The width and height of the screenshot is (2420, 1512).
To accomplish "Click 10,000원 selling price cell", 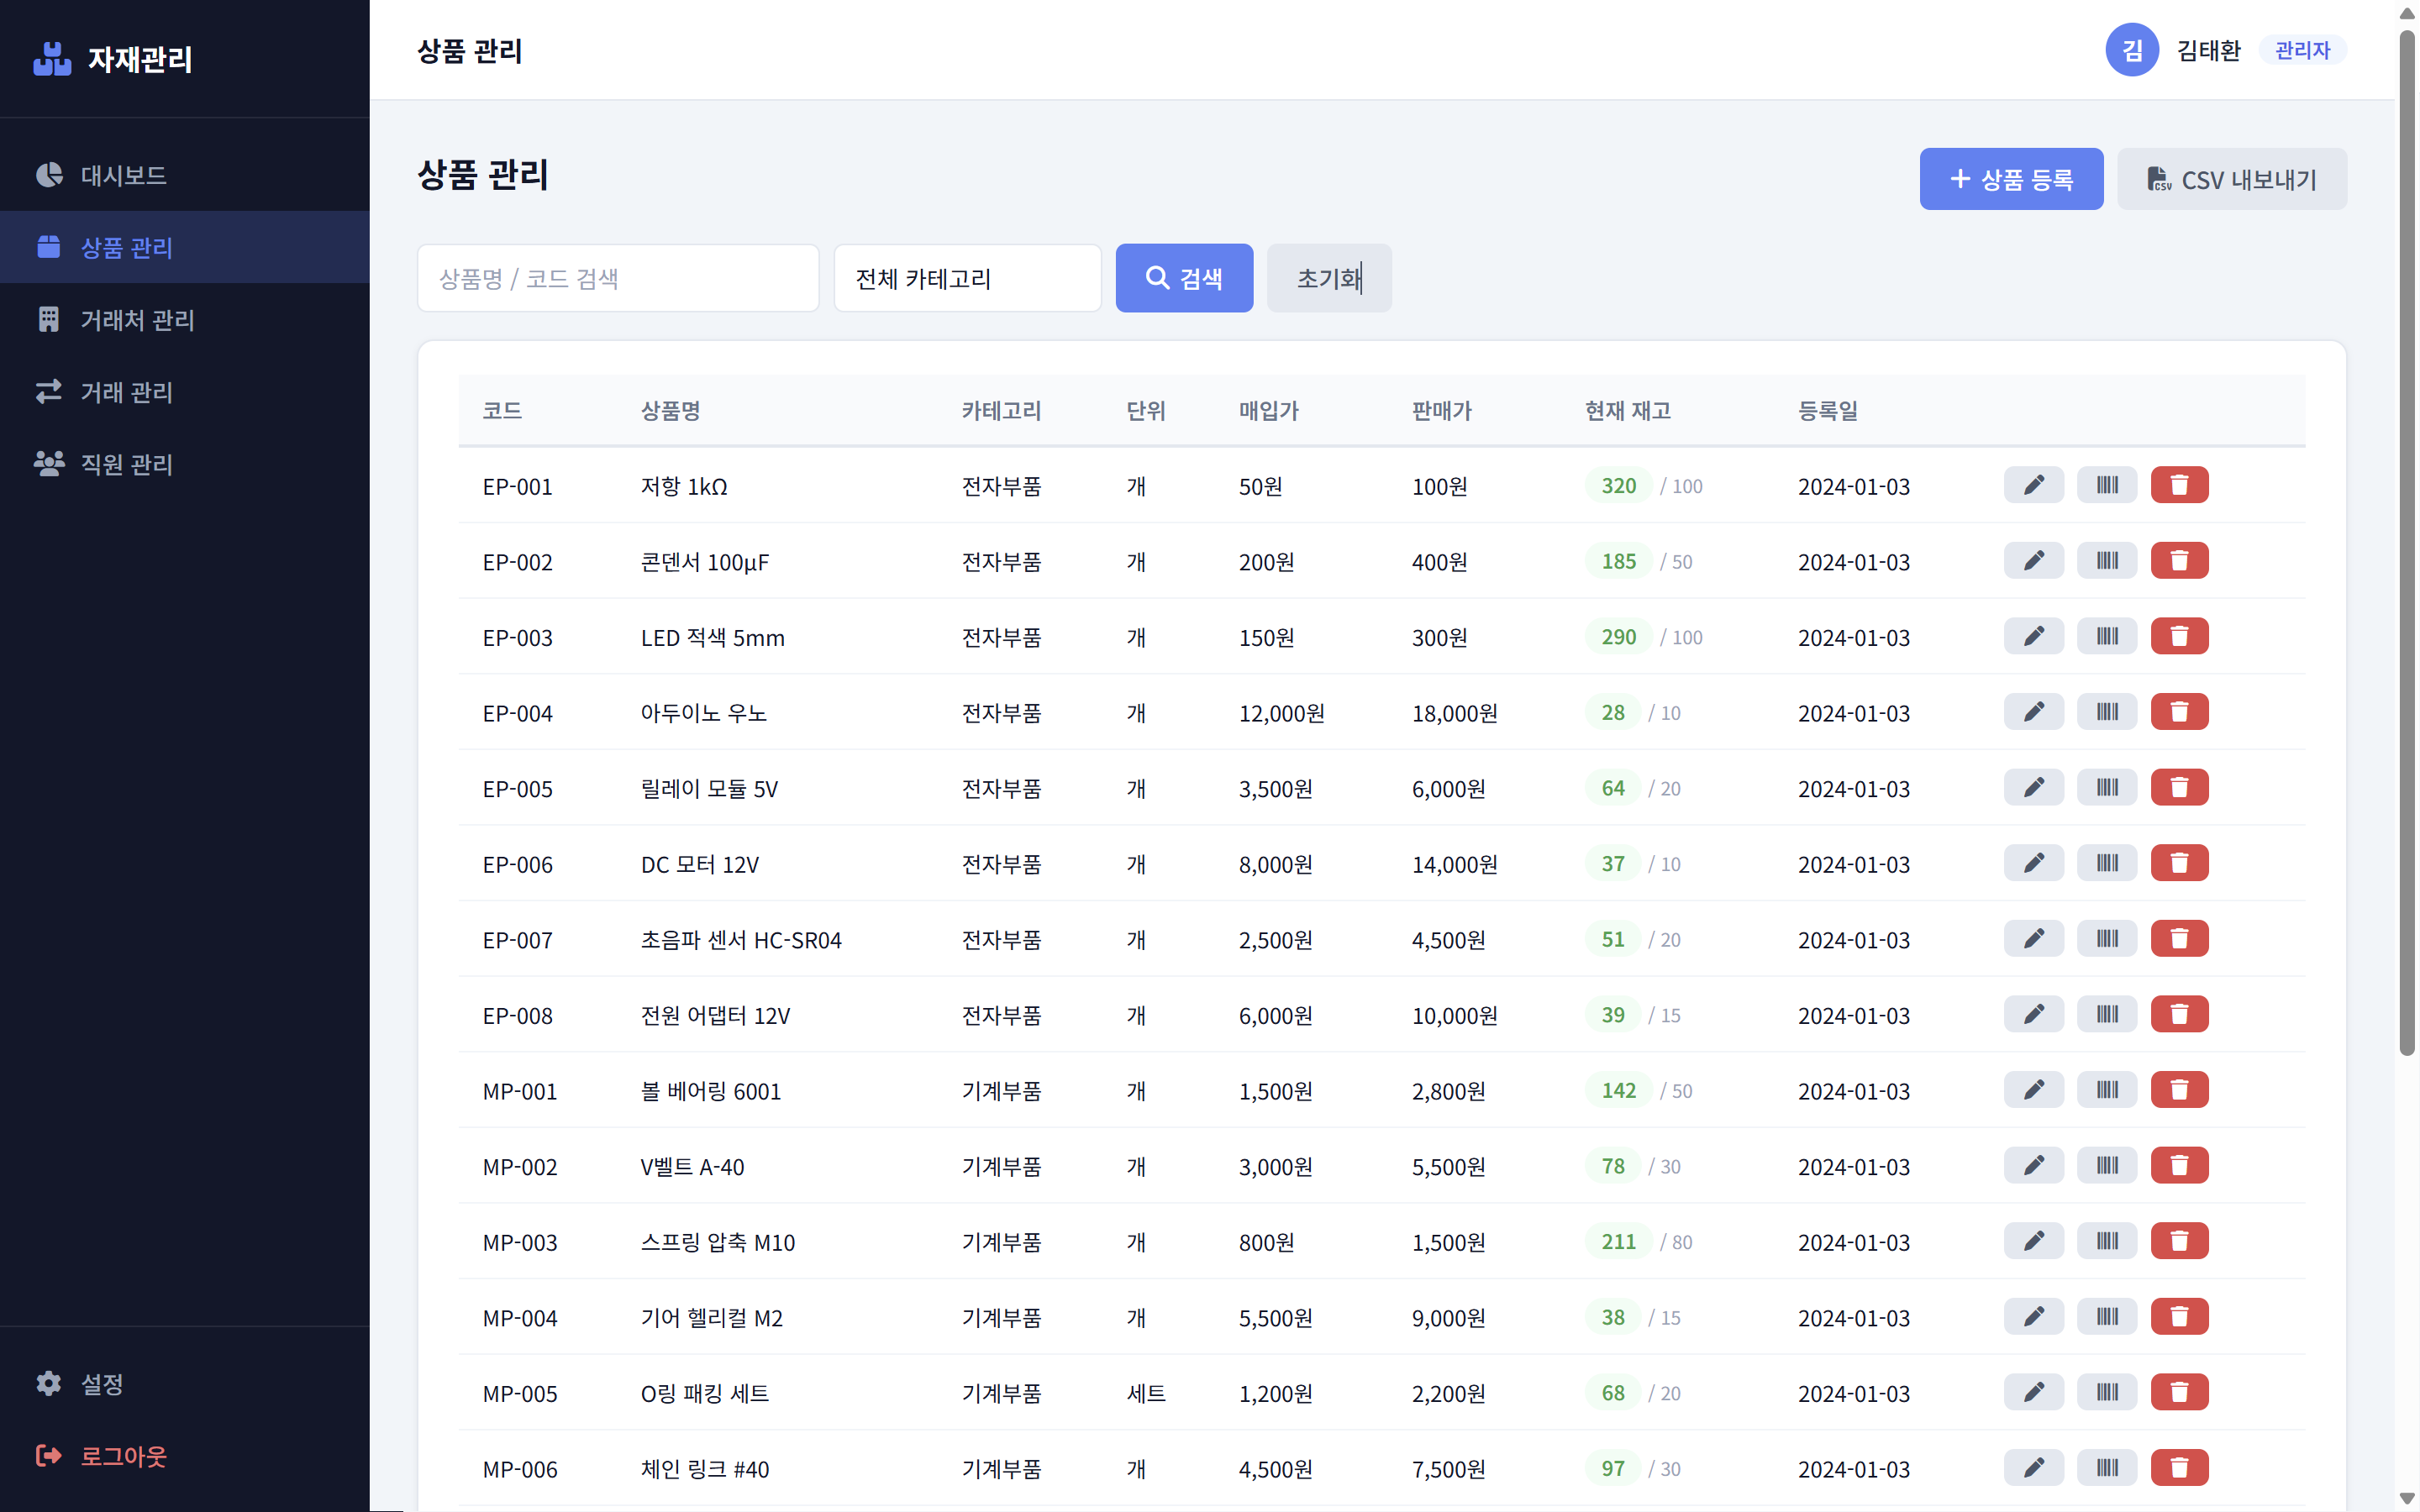I will coord(1454,1016).
